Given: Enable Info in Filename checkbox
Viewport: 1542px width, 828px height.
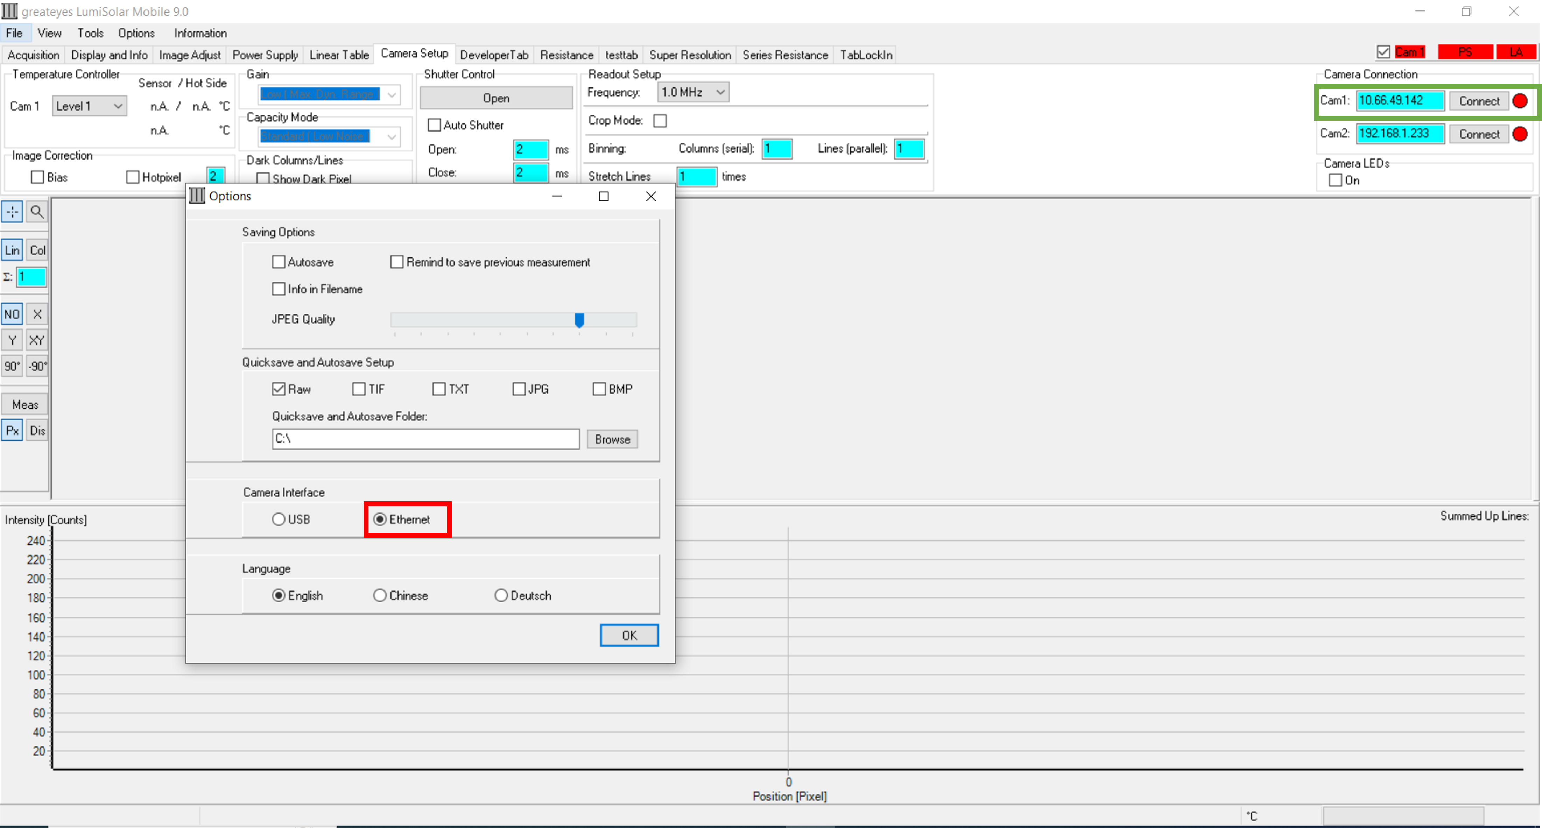Looking at the screenshot, I should [x=279, y=289].
